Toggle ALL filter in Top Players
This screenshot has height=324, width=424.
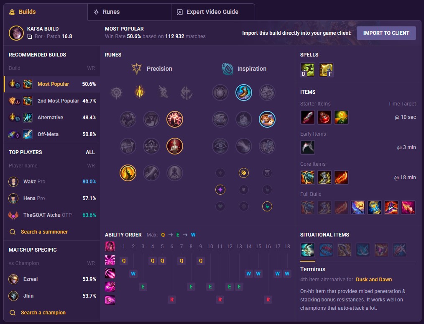pyautogui.click(x=90, y=152)
